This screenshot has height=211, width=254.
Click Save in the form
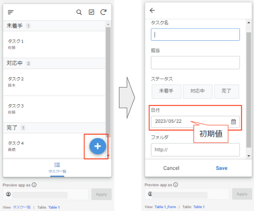221,168
